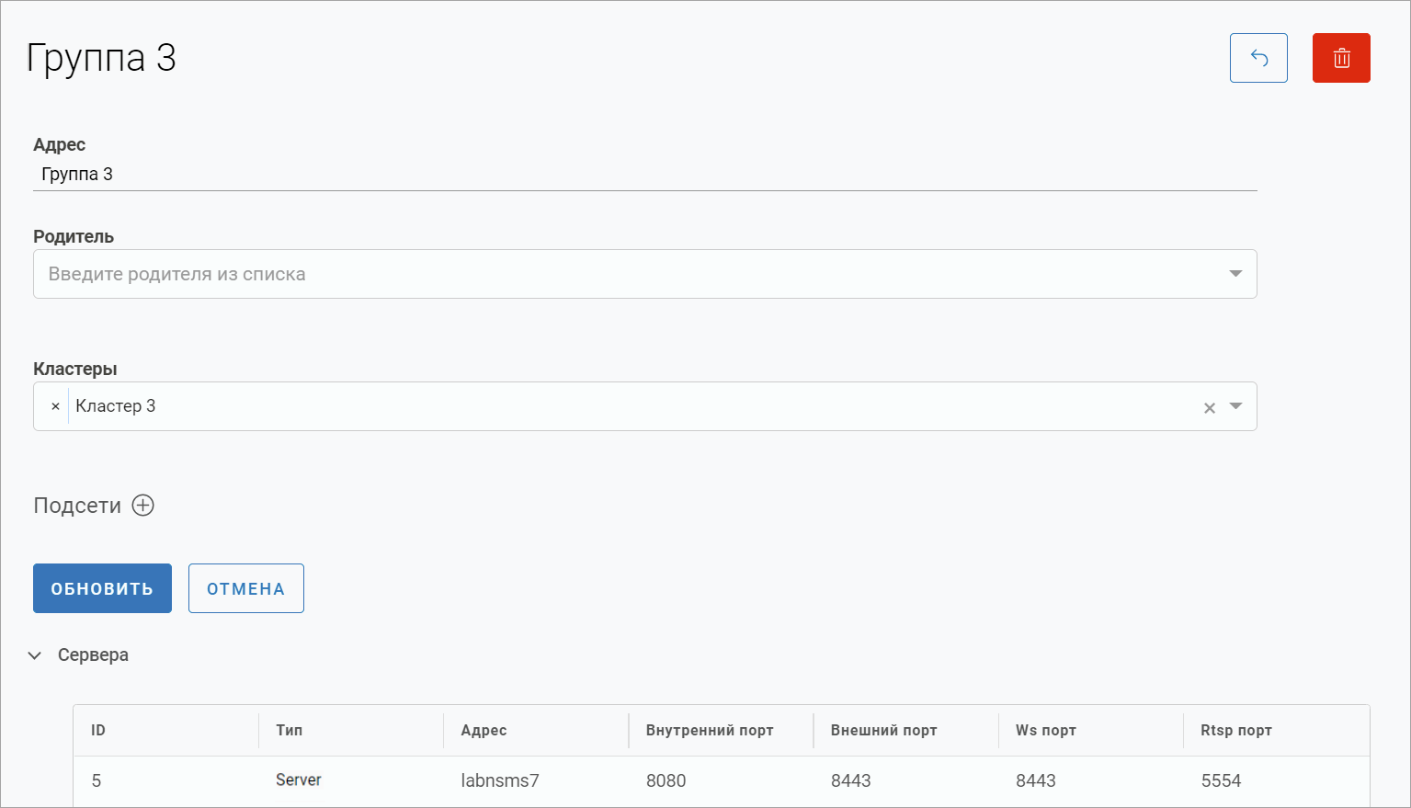Focus the Адрес text field
1411x808 pixels.
pos(643,175)
